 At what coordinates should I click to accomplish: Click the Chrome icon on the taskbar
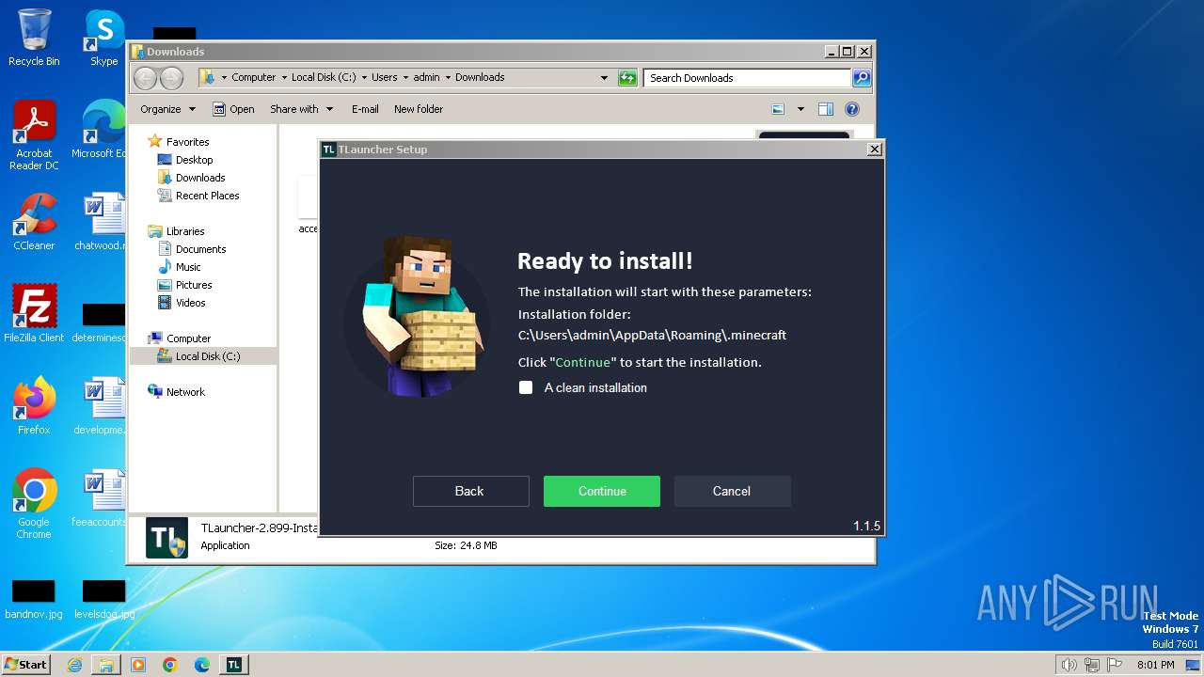170,665
